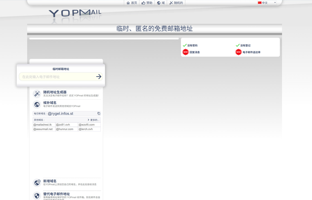The width and height of the screenshot is (312, 200).
Task: Click the thumbs-up icon in 赞助
Action: tap(143, 3)
